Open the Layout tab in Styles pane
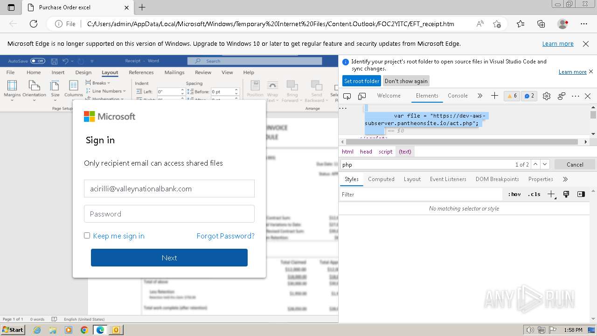597x336 pixels. tap(412, 179)
